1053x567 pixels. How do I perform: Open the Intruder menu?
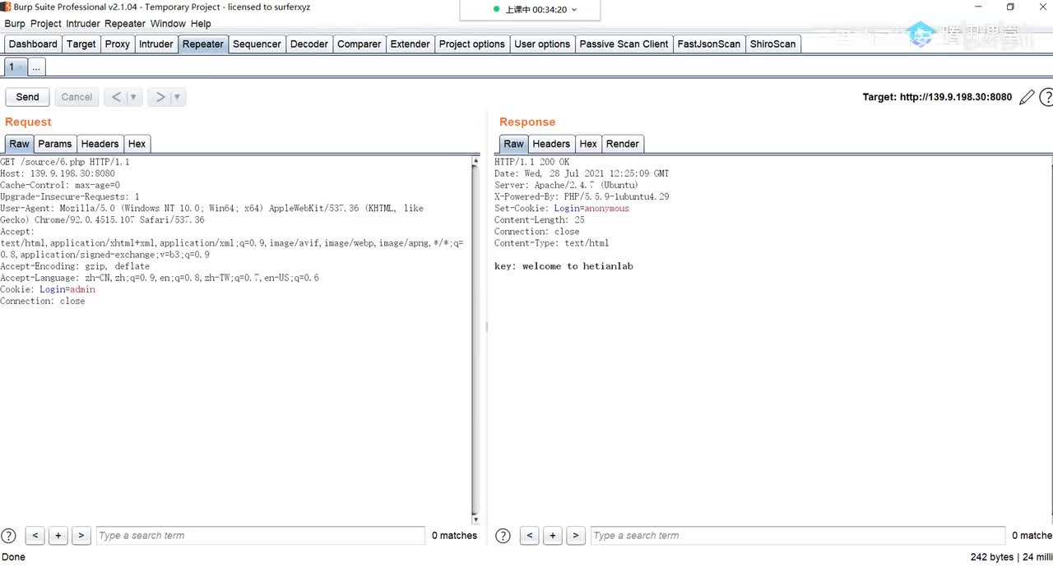click(x=83, y=24)
